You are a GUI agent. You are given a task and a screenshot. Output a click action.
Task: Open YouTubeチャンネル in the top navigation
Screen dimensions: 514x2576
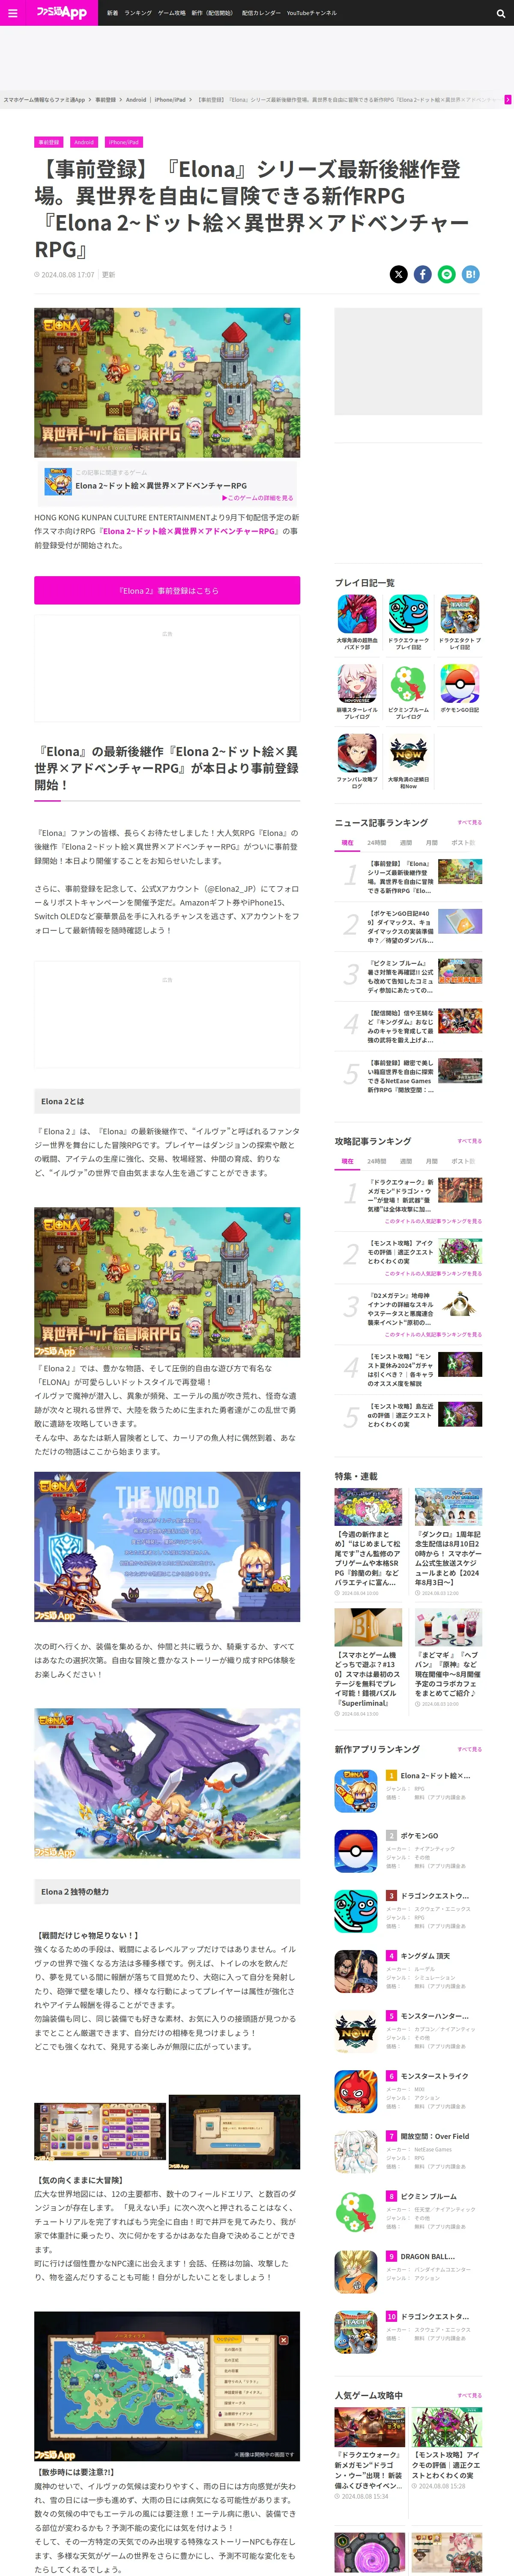[x=311, y=13]
